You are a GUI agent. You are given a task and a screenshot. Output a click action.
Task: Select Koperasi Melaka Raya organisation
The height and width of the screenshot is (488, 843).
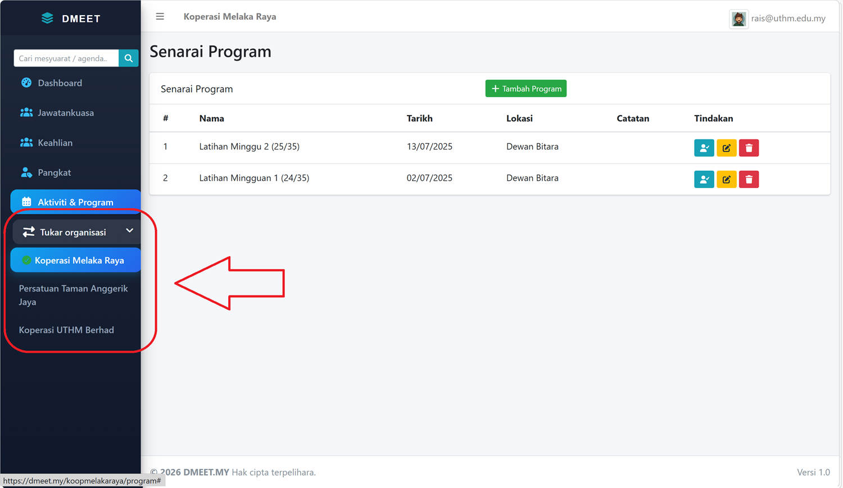[x=75, y=260]
